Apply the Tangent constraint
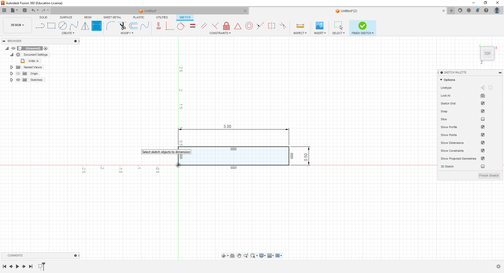Image resolution: width=504 pixels, height=273 pixels. (x=181, y=26)
